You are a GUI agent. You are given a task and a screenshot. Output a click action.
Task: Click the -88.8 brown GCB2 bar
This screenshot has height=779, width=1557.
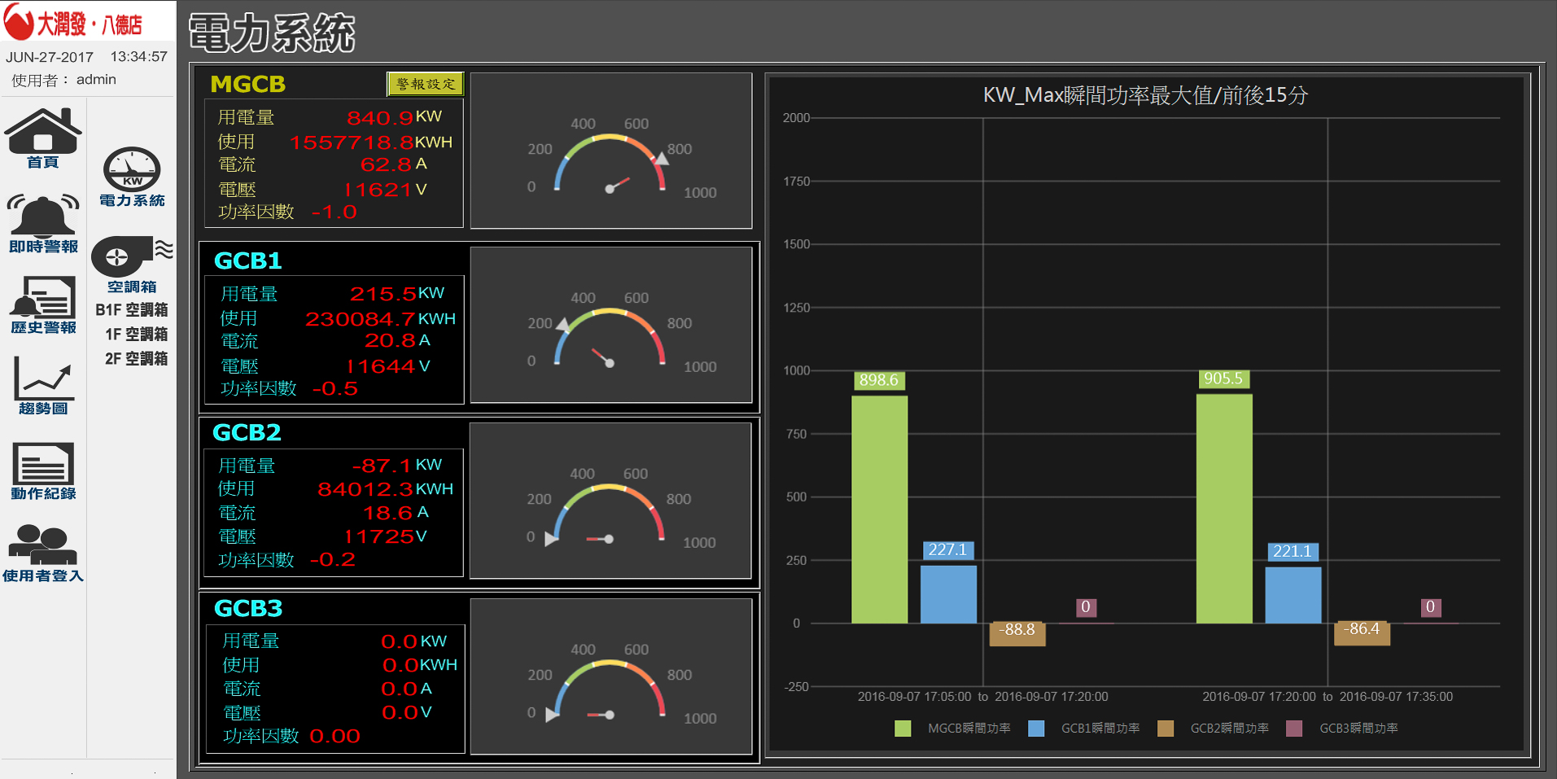(1017, 635)
